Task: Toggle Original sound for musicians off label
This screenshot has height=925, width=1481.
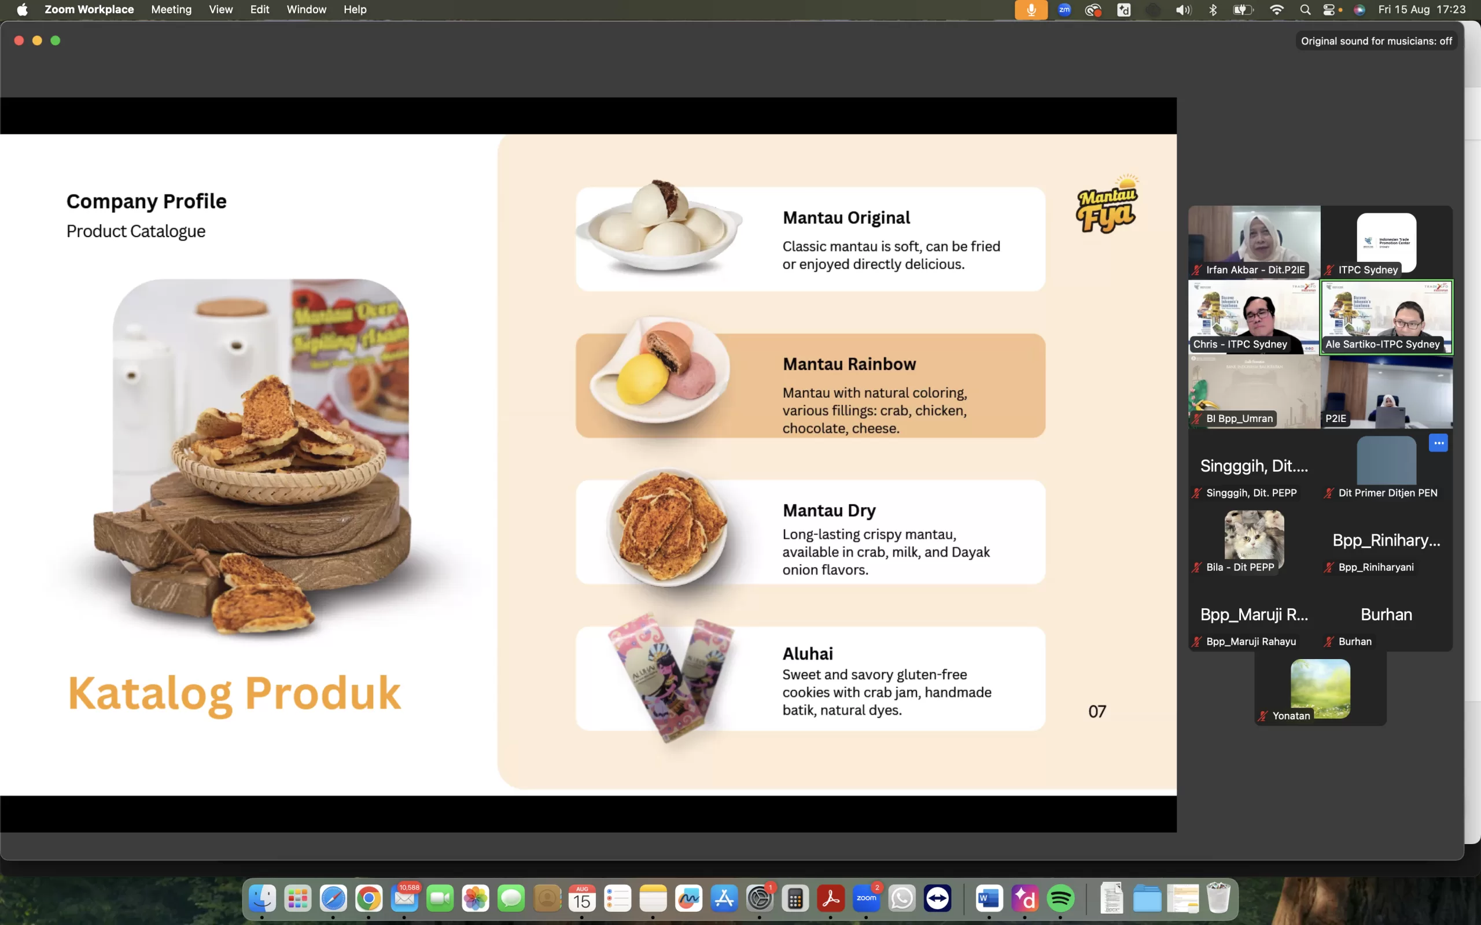Action: pyautogui.click(x=1376, y=41)
